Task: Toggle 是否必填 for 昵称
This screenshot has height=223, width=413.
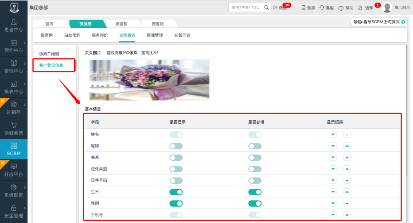Action: [x=255, y=146]
